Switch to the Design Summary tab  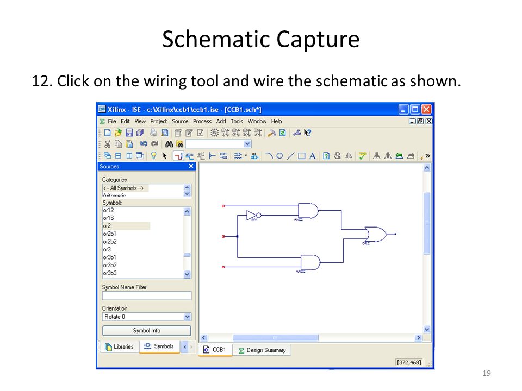click(x=262, y=350)
